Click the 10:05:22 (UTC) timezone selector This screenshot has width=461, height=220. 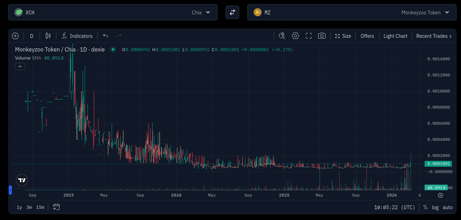(395, 207)
